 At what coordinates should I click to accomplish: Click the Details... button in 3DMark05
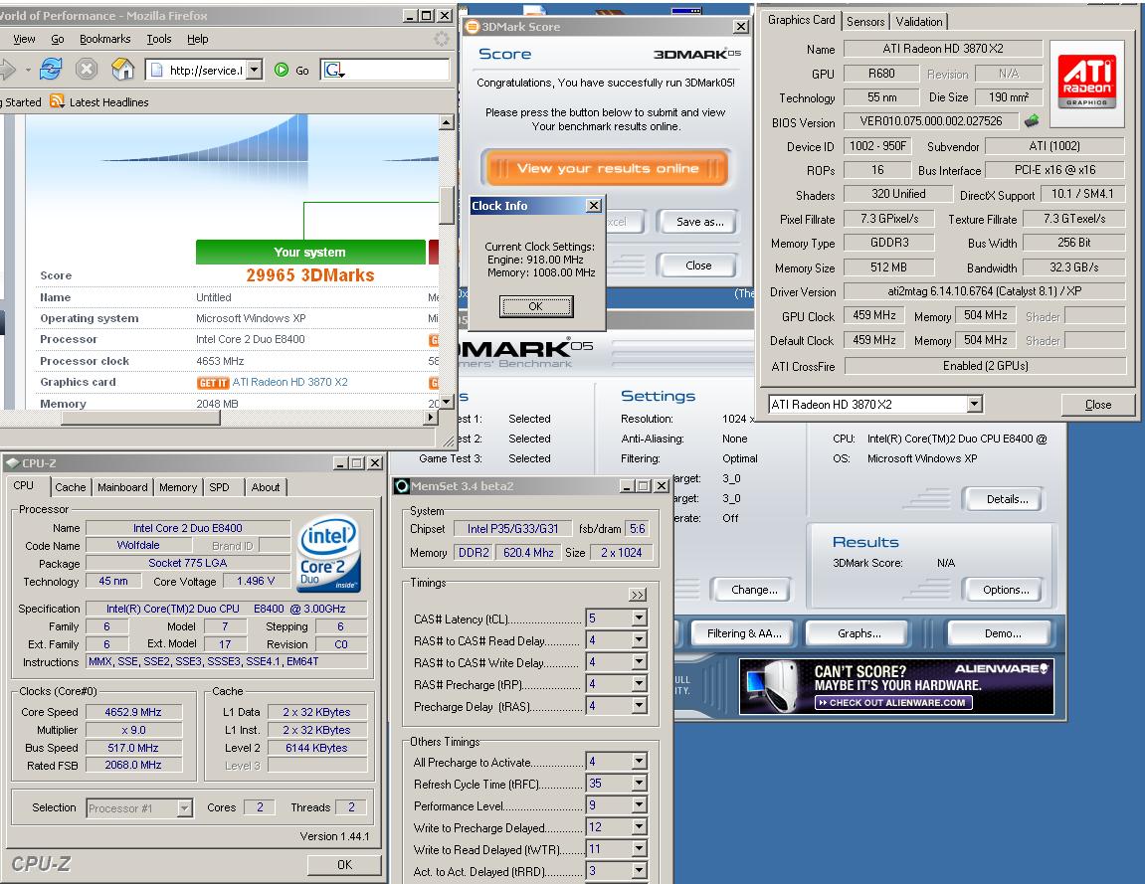[x=1007, y=499]
